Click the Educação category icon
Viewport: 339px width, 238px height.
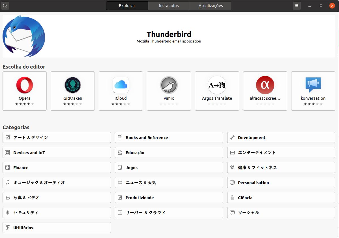pyautogui.click(x=120, y=152)
